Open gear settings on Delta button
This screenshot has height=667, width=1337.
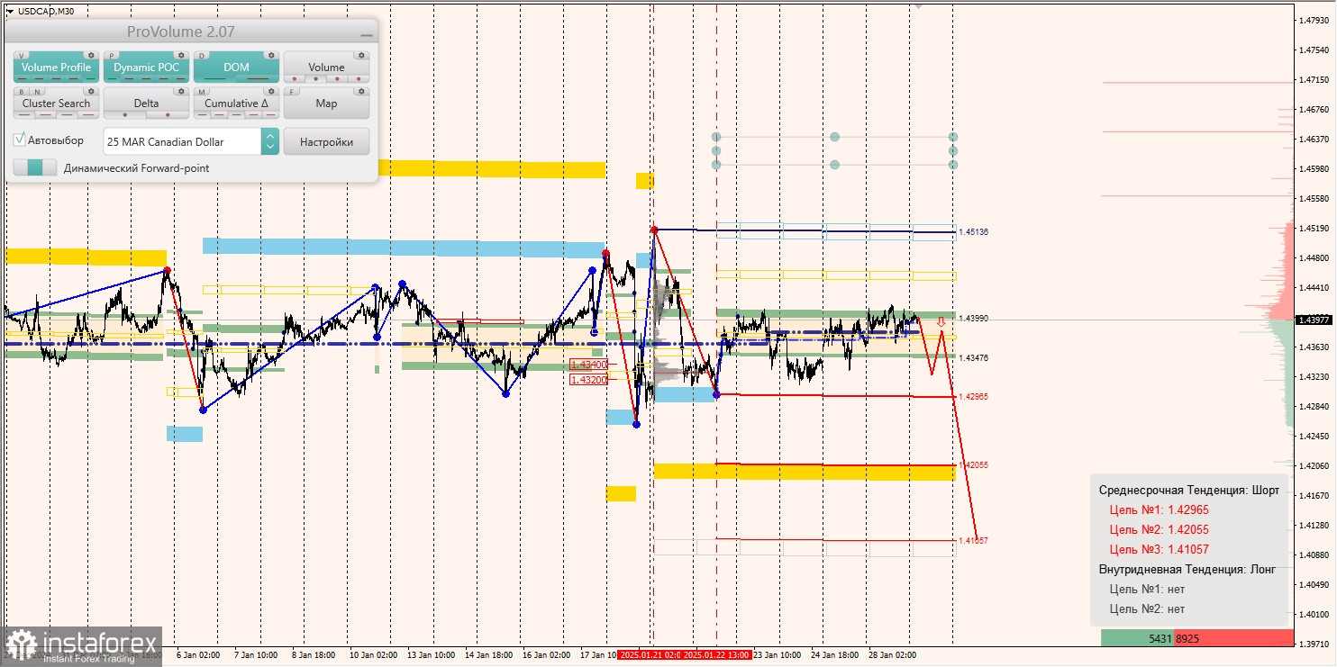[x=181, y=91]
